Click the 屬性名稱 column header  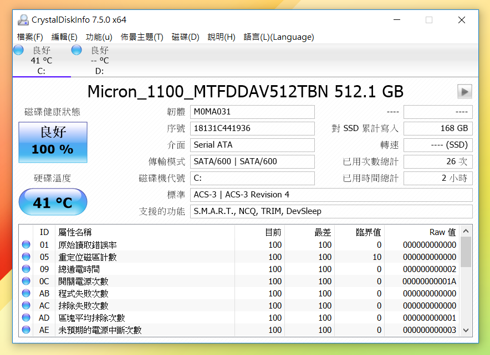(x=145, y=232)
